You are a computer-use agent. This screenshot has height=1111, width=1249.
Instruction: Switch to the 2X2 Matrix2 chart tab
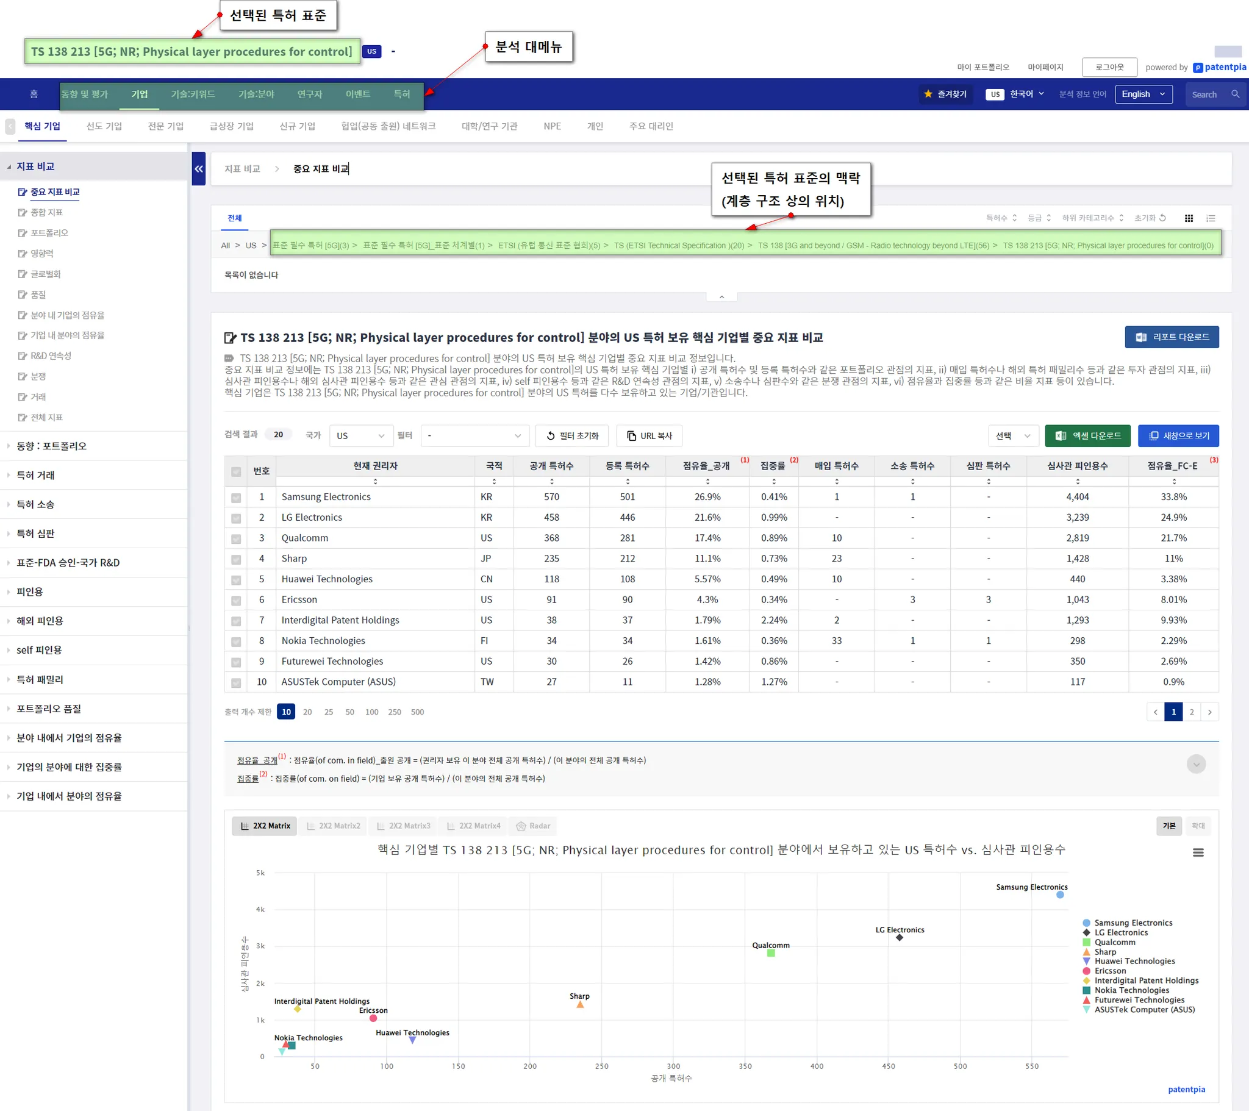[334, 826]
